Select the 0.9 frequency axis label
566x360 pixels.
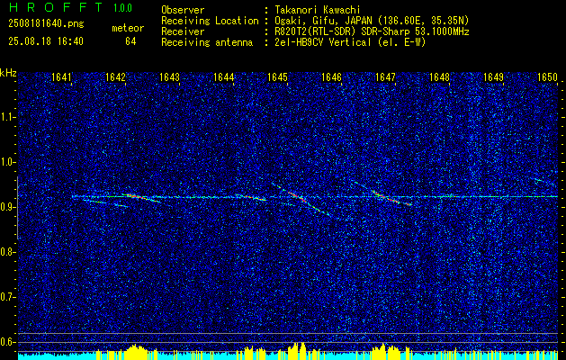(x=7, y=207)
